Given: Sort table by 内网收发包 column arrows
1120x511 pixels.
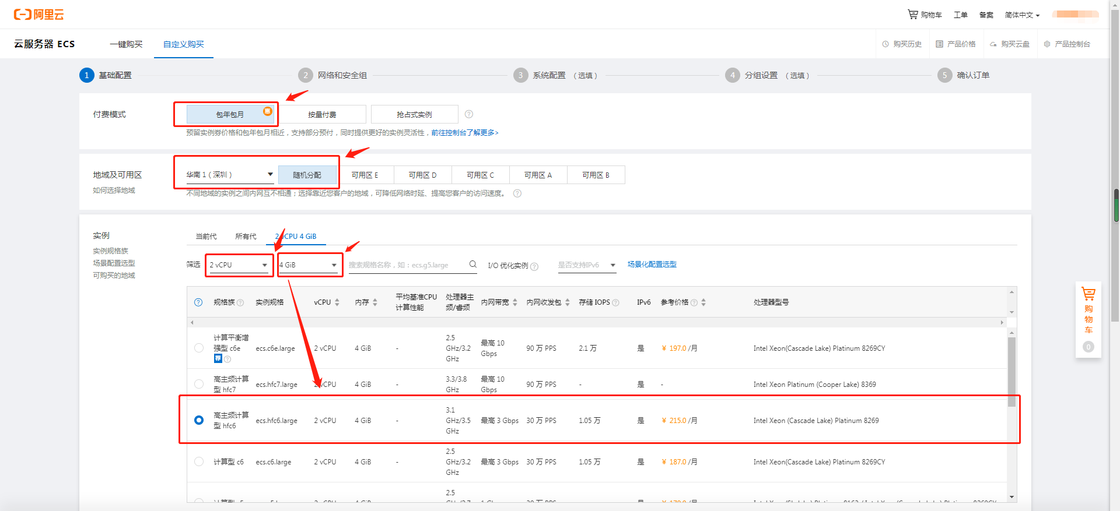Looking at the screenshot, I should point(567,302).
